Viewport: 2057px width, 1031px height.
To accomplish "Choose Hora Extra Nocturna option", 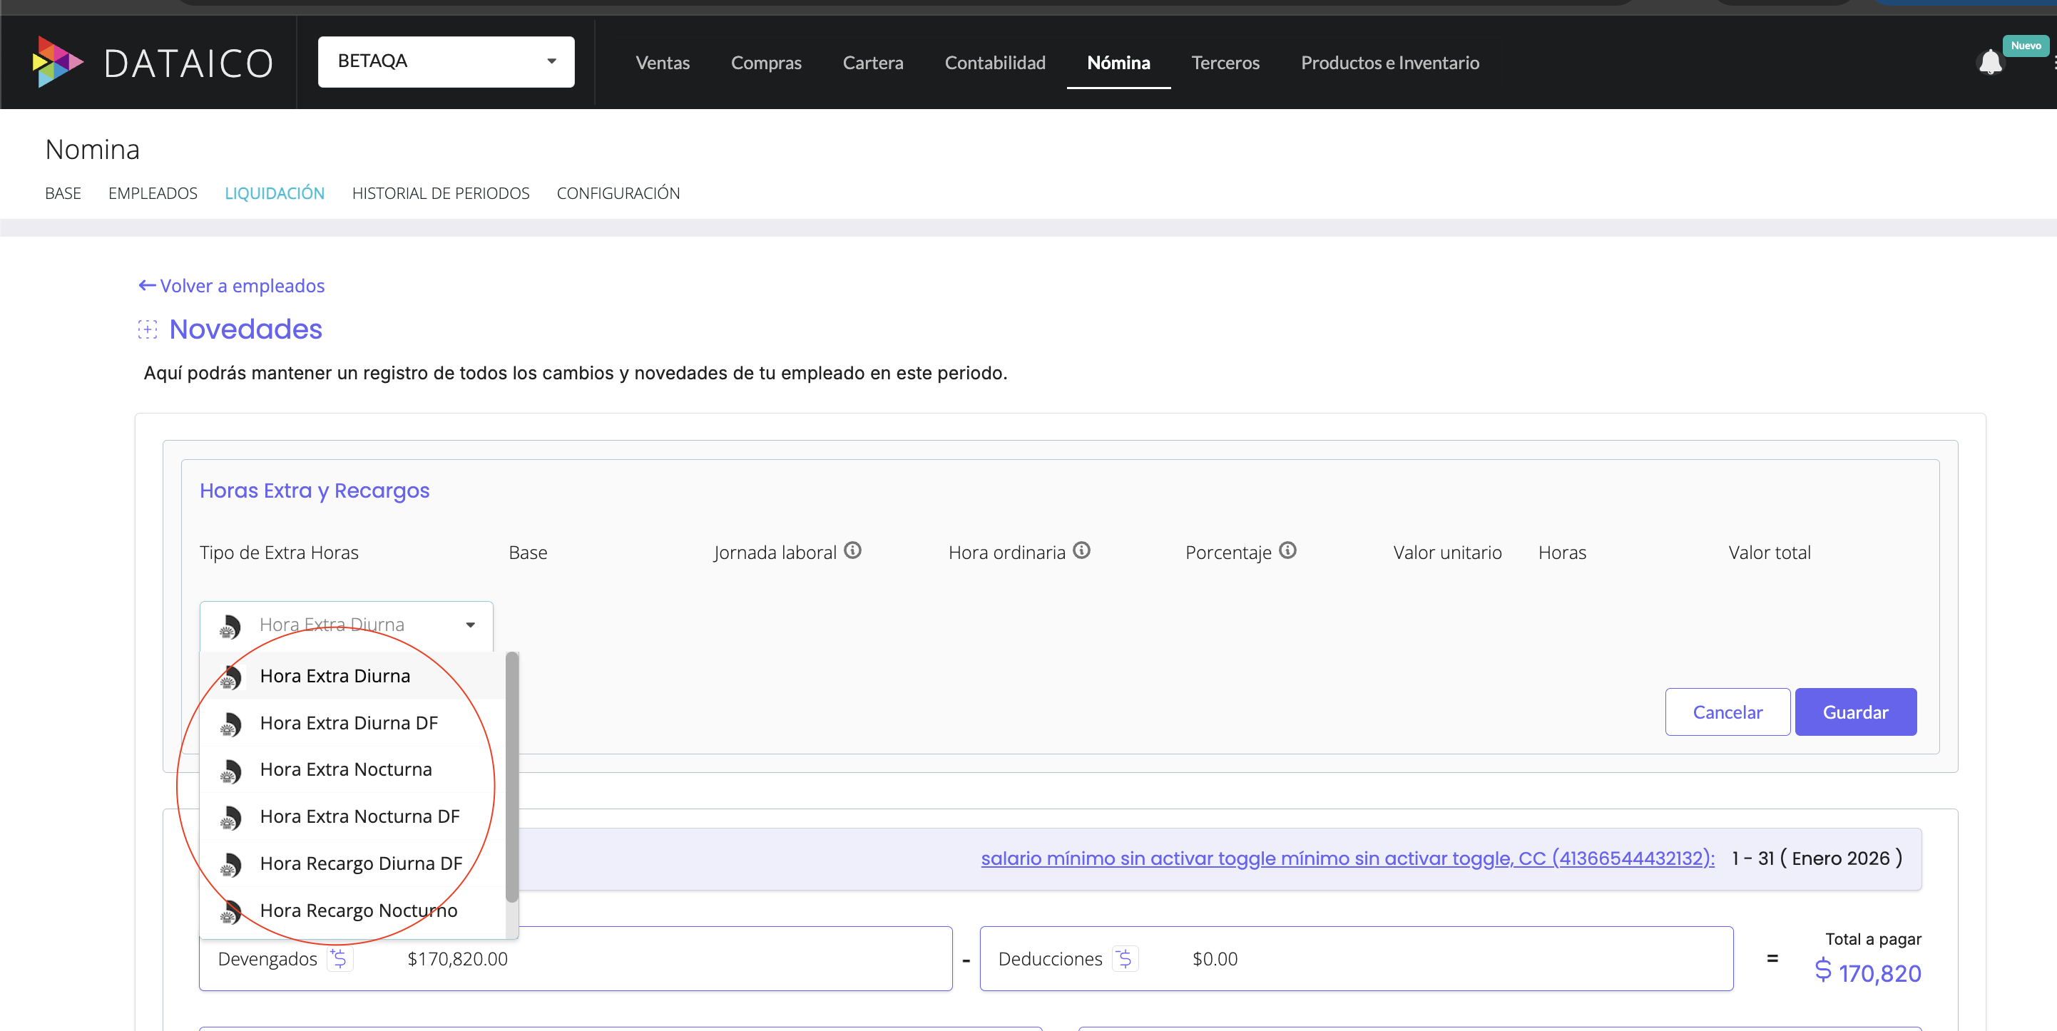I will [352, 769].
